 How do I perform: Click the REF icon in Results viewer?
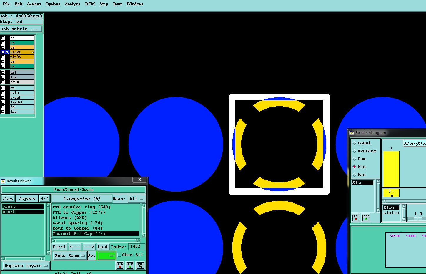click(130, 265)
